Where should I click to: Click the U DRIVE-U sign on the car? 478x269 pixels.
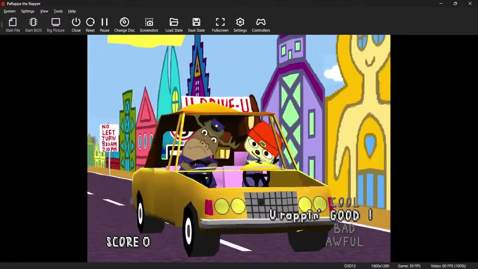(x=217, y=103)
